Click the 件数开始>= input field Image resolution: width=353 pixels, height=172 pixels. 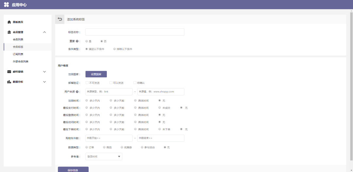(109, 138)
